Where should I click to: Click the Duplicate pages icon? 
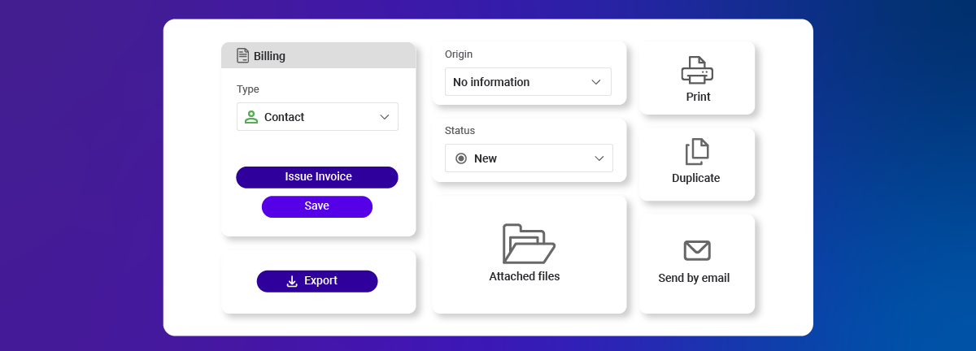click(x=697, y=152)
